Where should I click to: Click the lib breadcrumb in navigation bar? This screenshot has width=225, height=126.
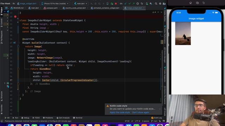click(x=14, y=3)
